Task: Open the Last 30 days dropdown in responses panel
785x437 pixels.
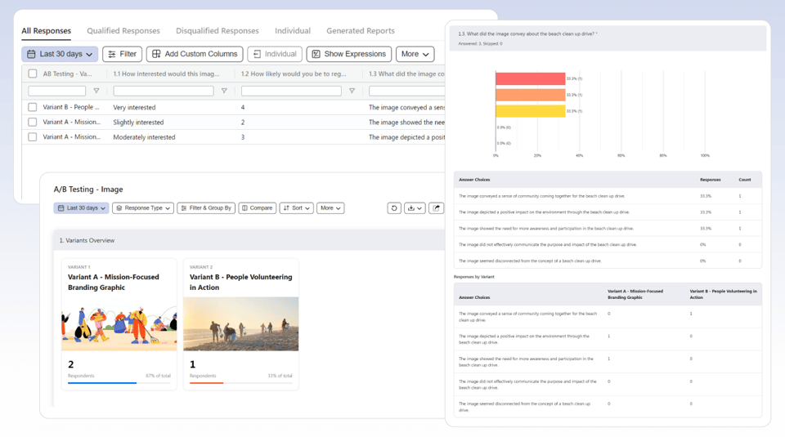Action: click(60, 54)
